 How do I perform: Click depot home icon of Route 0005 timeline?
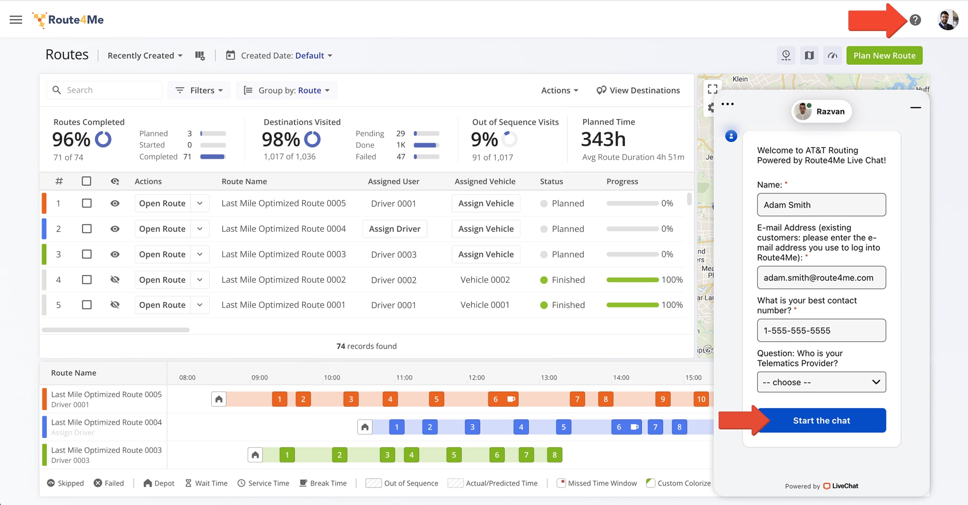[219, 399]
